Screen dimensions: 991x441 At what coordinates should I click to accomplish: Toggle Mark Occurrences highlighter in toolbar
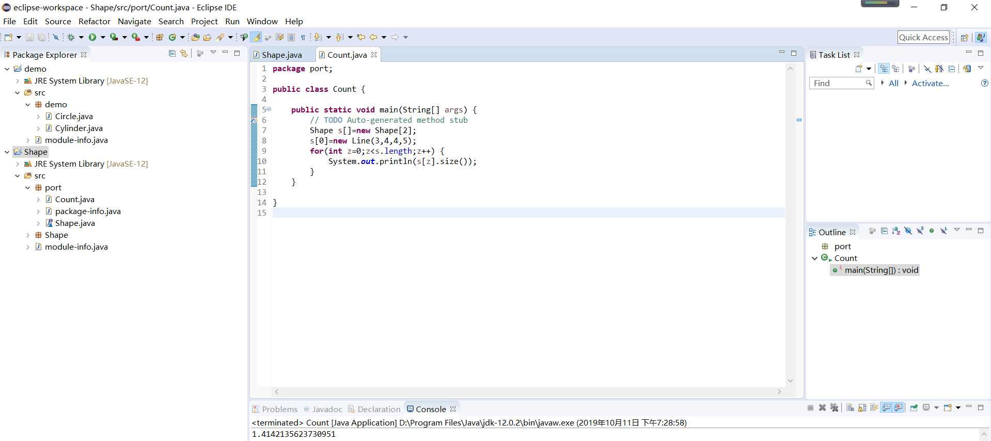(256, 37)
